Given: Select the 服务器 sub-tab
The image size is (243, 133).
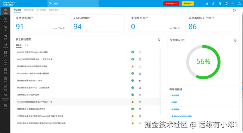Looking at the screenshot, I should [x=19, y=45].
